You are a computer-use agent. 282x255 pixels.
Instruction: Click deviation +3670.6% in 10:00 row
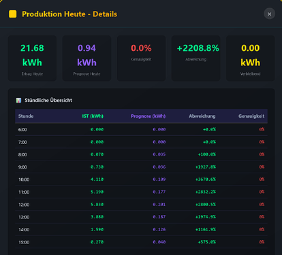206,180
